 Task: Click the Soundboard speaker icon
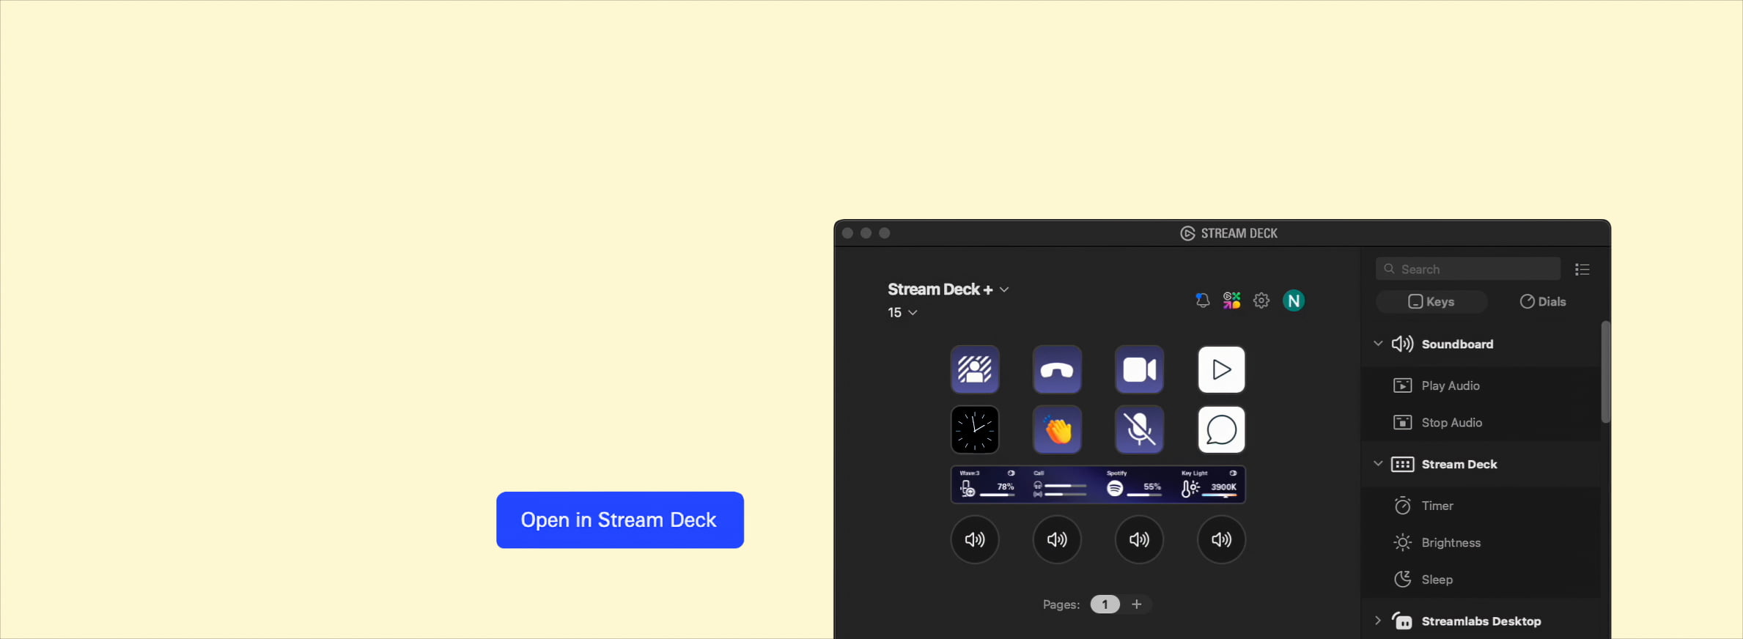pos(1402,344)
